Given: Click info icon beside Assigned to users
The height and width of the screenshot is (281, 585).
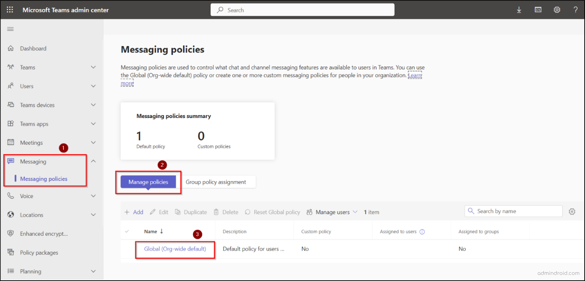Looking at the screenshot, I should [x=422, y=232].
